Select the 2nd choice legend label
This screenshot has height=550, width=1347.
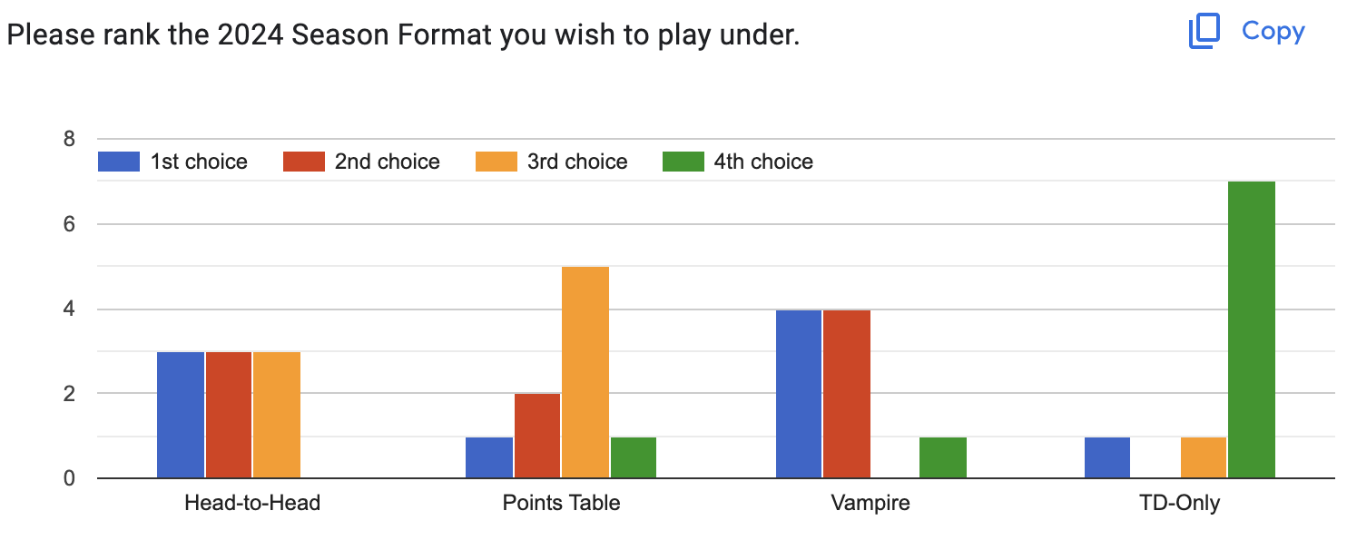click(x=387, y=162)
